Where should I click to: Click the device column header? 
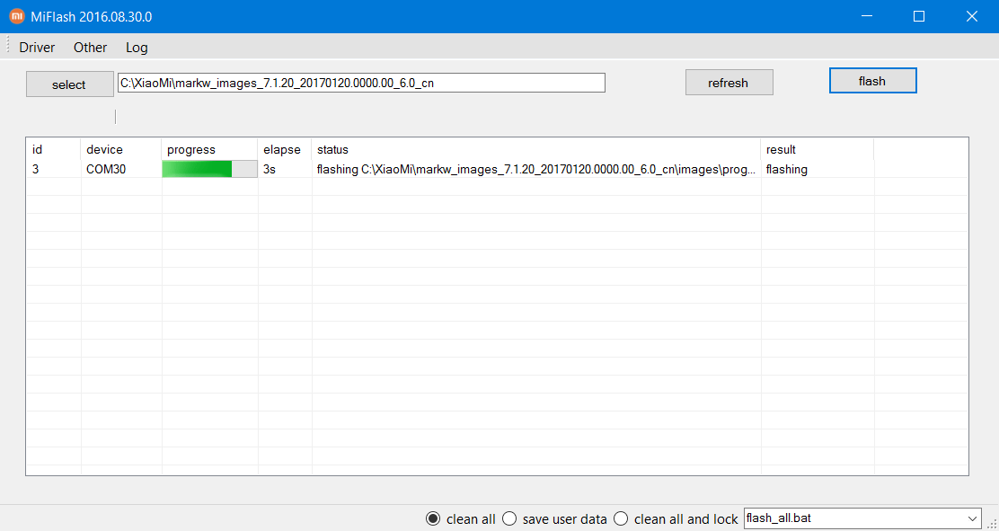coord(121,150)
